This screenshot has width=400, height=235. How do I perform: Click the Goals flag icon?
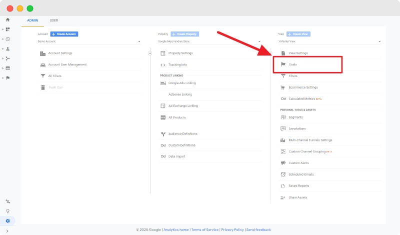(283, 64)
